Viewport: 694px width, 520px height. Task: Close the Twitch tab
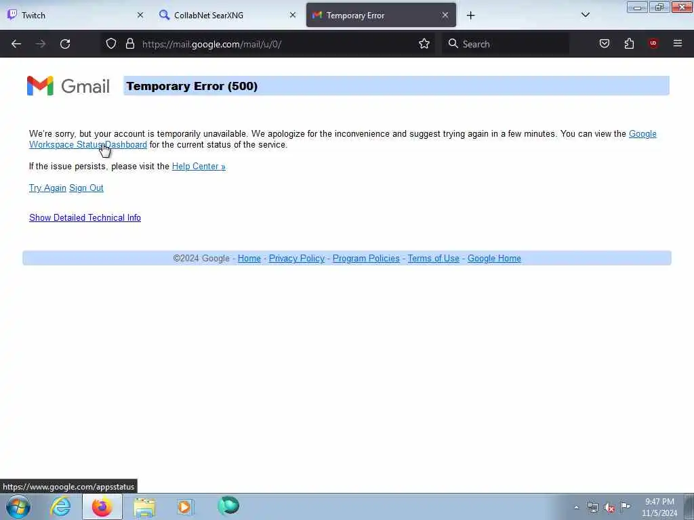point(140,15)
